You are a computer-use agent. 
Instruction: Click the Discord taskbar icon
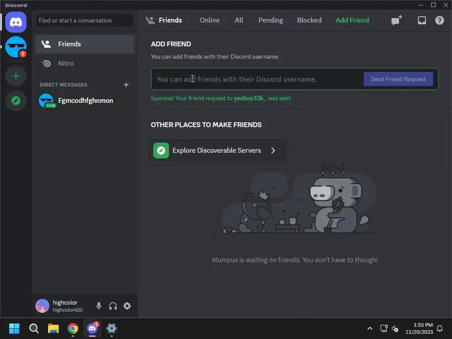point(92,328)
